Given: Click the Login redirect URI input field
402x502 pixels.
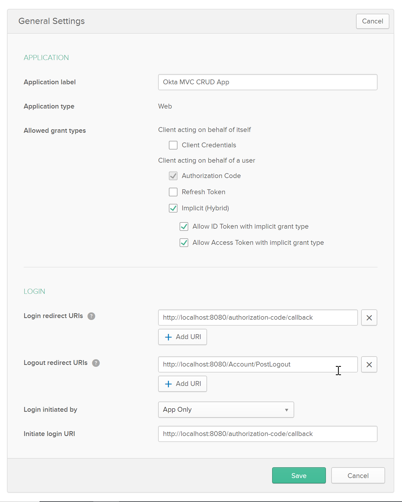Looking at the screenshot, I should pos(258,318).
